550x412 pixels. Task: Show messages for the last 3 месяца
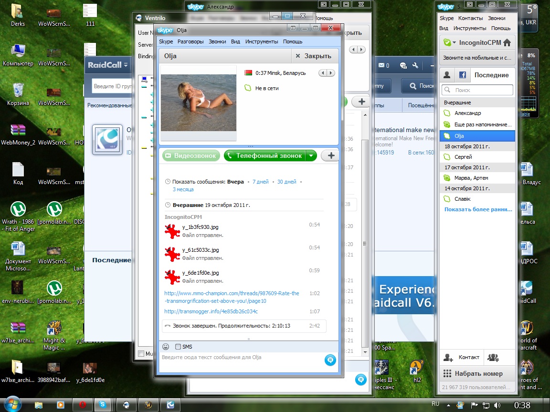point(183,189)
